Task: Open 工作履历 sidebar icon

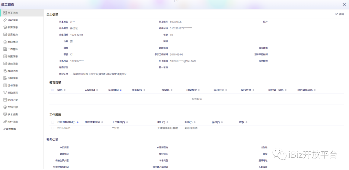Action: click(x=5, y=49)
